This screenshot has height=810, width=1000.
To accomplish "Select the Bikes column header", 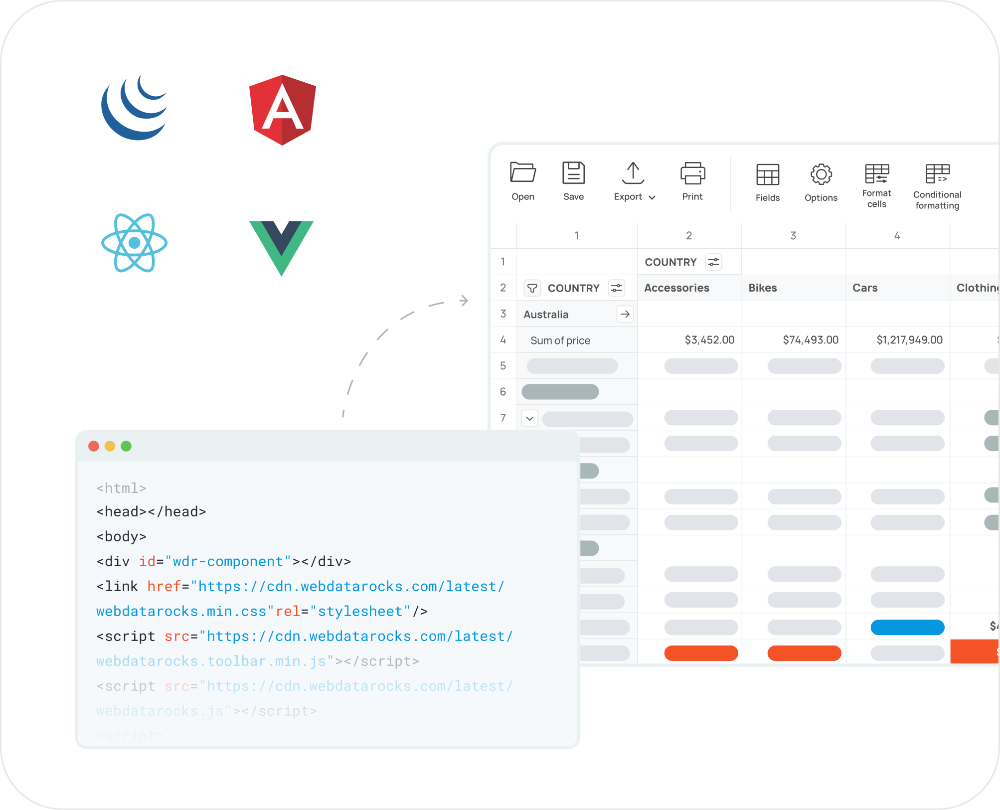I will (763, 288).
